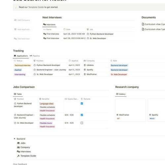Click the Position column header in Tracking
The image size is (165, 165).
click(38, 61)
